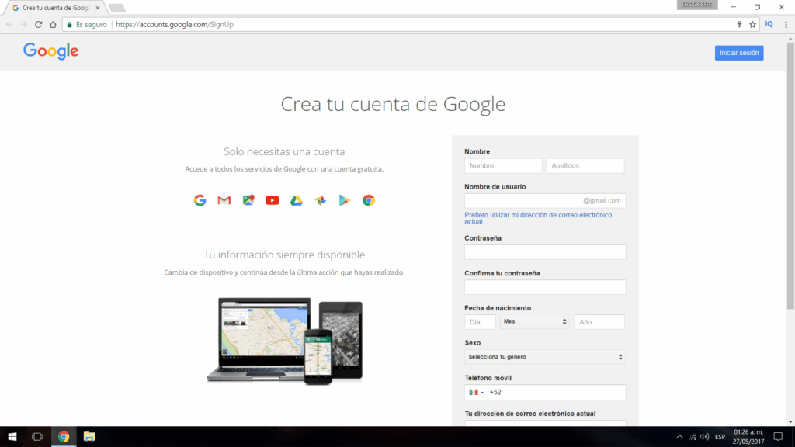
Task: Reload the page using refresh icon
Action: pyautogui.click(x=38, y=24)
